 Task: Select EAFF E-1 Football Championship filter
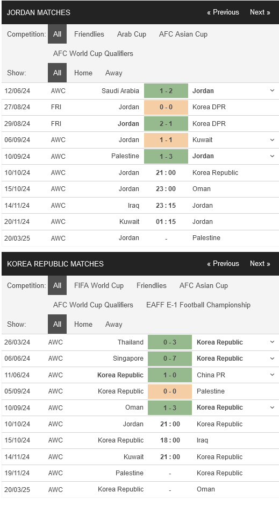[198, 305]
